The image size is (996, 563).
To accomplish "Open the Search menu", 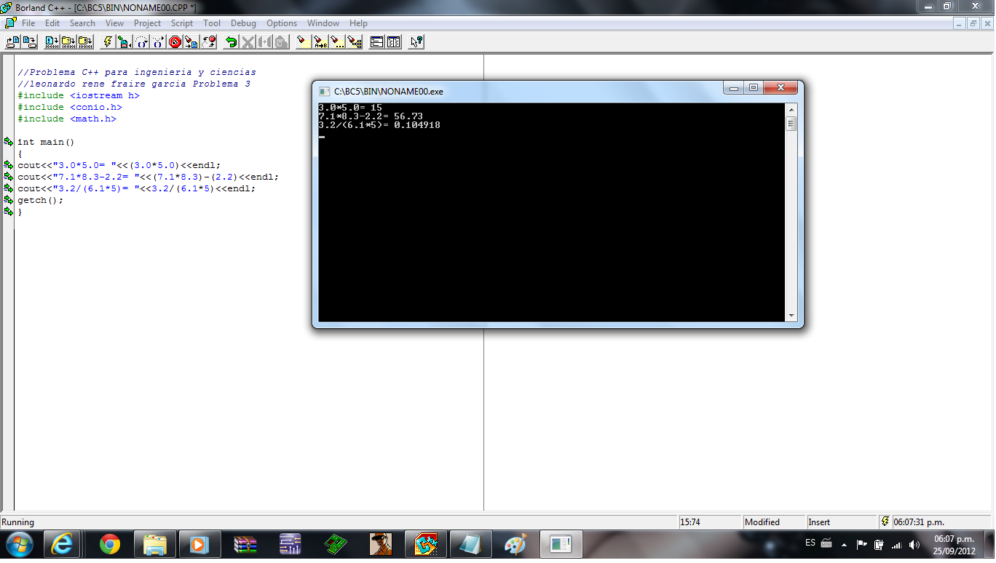I will click(x=82, y=23).
